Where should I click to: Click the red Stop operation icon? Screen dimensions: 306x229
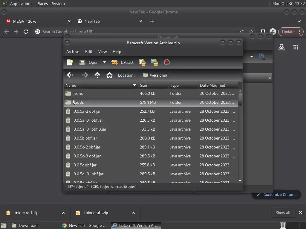tap(167, 62)
